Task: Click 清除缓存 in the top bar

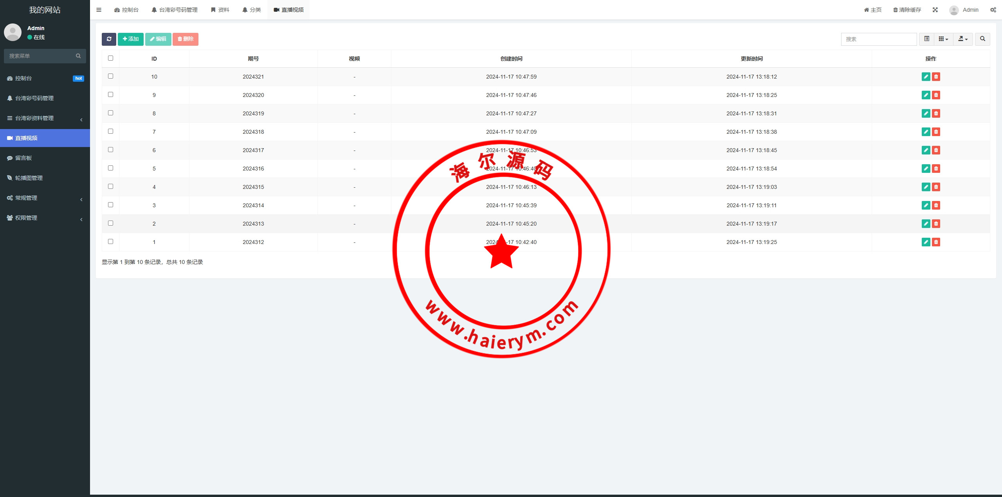Action: point(907,10)
